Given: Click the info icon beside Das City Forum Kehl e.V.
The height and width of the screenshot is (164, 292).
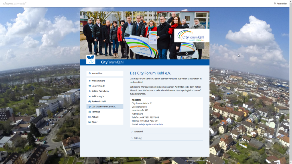Looking at the screenshot, I should tap(90, 107).
